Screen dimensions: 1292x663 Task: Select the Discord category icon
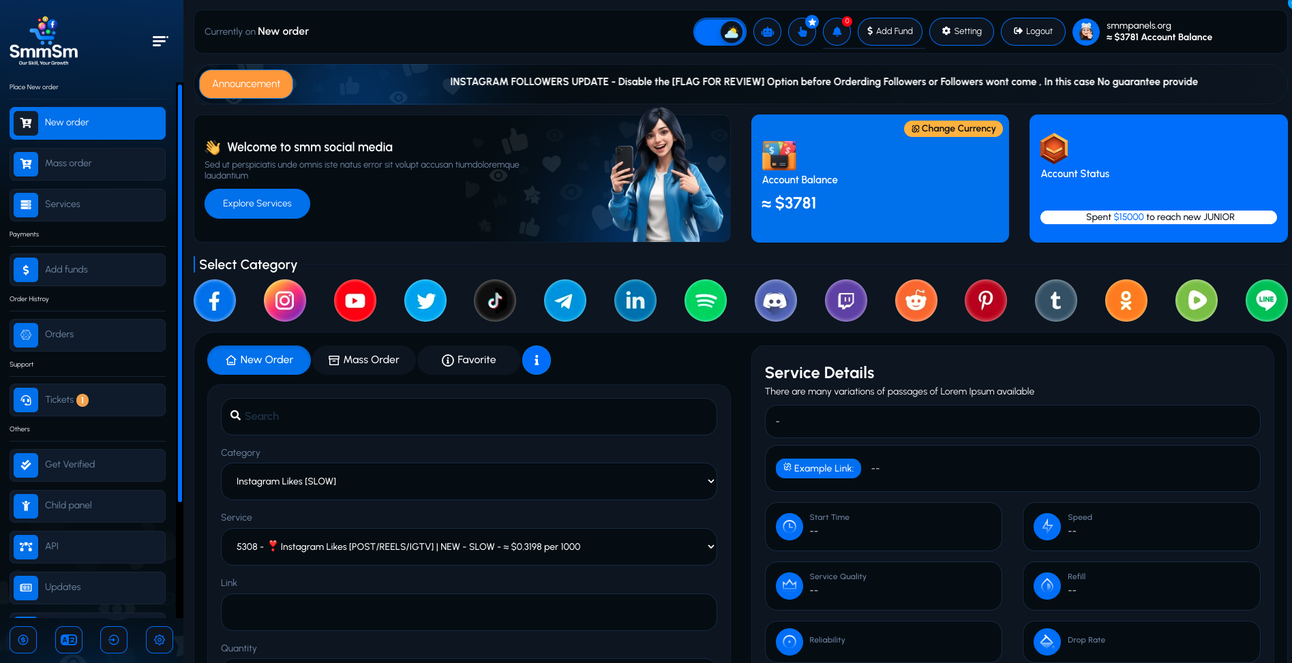pos(775,300)
